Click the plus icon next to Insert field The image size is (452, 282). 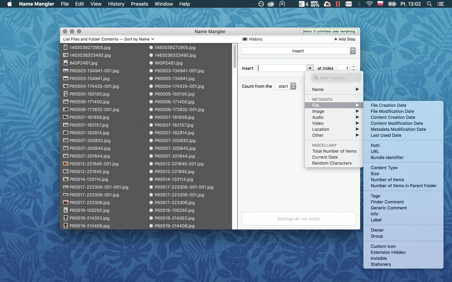tap(310, 68)
